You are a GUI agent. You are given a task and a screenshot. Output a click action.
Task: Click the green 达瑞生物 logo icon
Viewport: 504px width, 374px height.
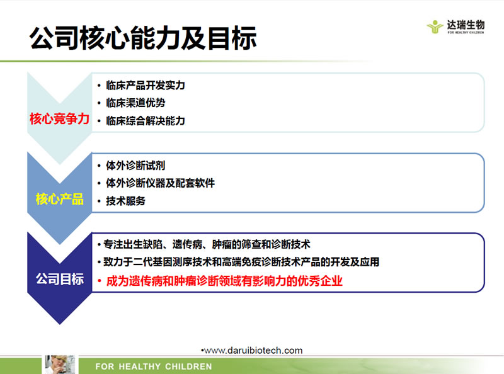tap(435, 26)
